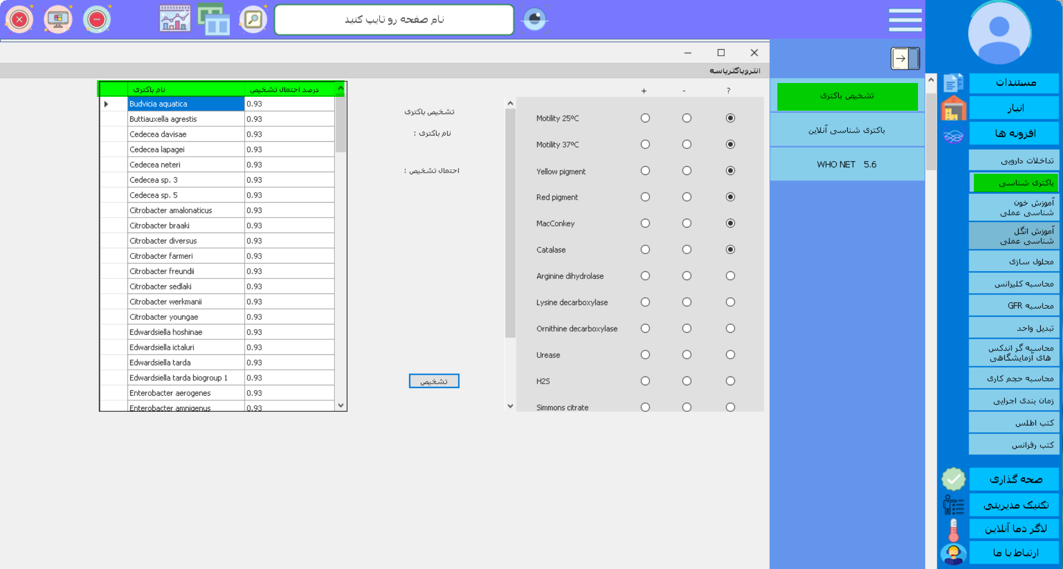Click the green تشخیص باکتری button
This screenshot has height=569, width=1063.
(847, 96)
